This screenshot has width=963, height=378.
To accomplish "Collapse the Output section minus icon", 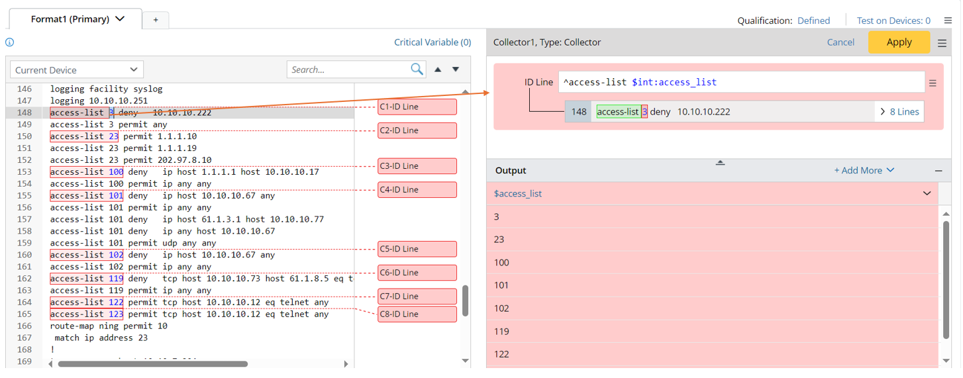I will (938, 171).
